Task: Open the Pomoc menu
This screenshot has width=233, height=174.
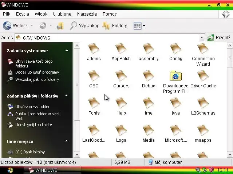Action: [x=110, y=14]
